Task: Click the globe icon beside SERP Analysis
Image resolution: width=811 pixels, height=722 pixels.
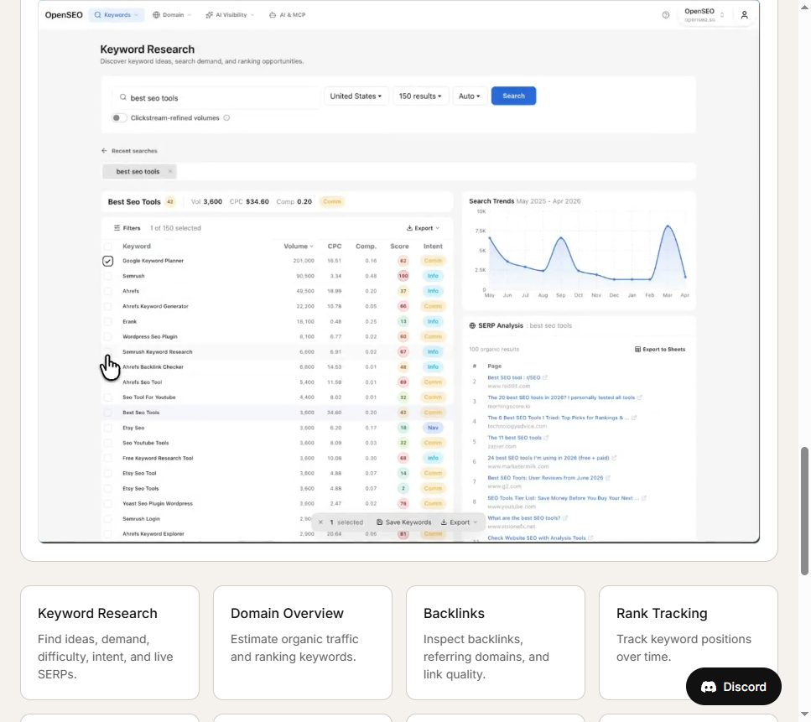Action: [472, 326]
